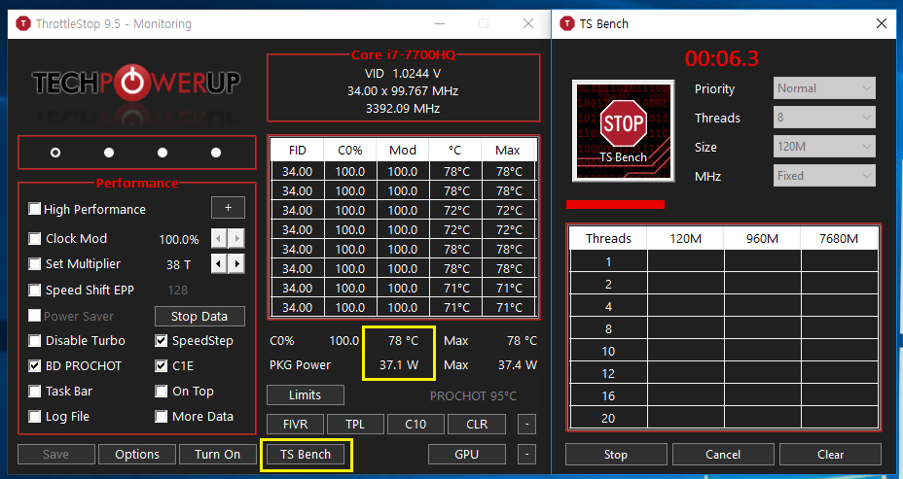Open the FIVR settings
The width and height of the screenshot is (903, 479).
296,425
